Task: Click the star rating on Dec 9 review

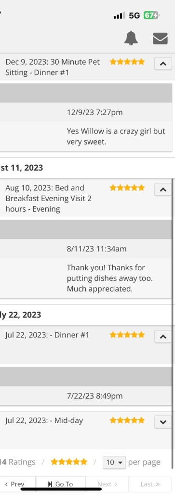Action: click(x=127, y=62)
